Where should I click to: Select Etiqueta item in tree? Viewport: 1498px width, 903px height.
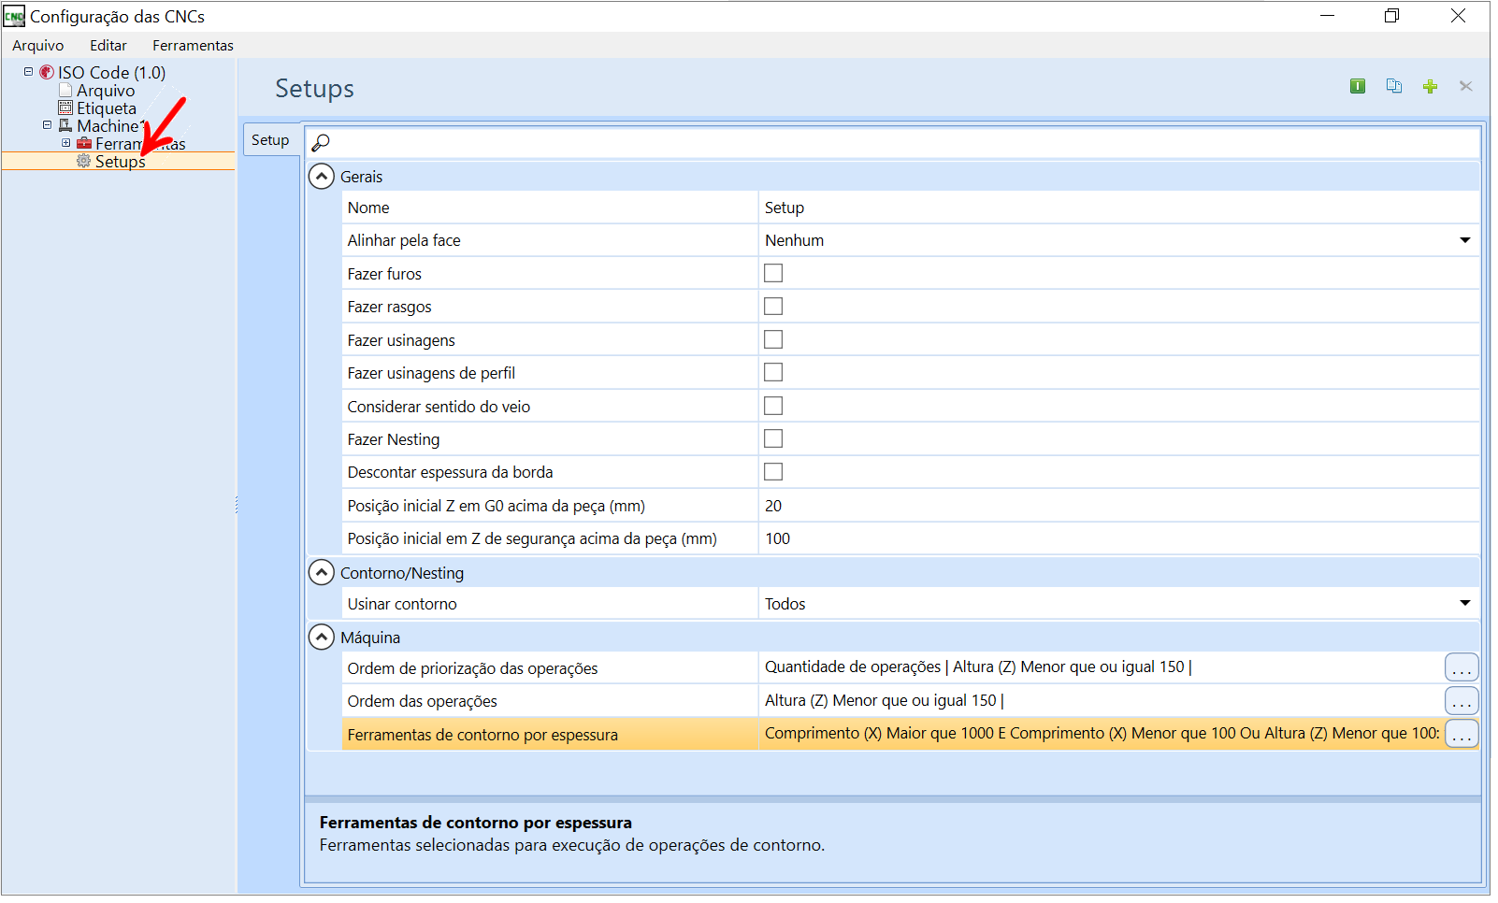[x=107, y=107]
